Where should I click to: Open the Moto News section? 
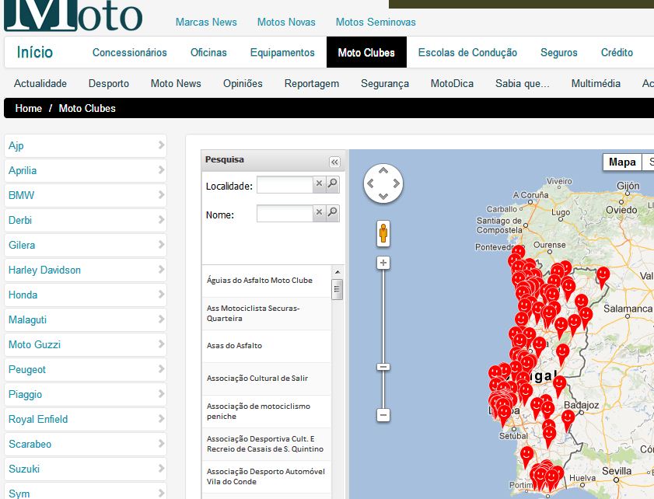(176, 83)
